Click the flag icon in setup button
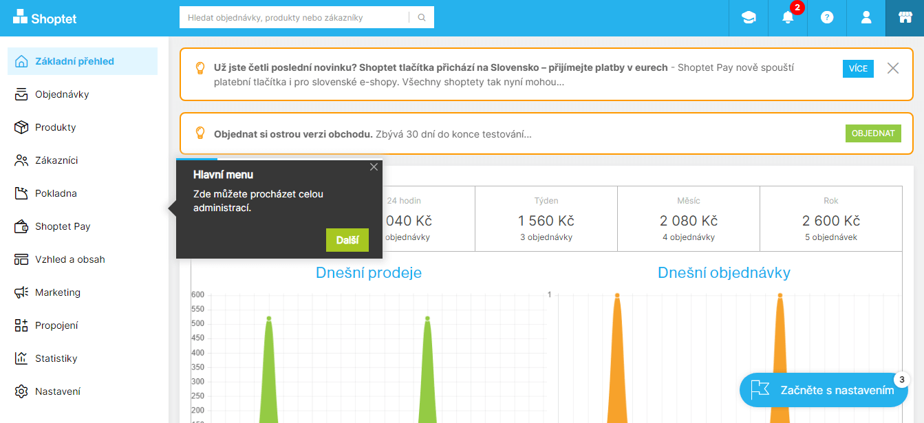This screenshot has height=423, width=924. point(760,390)
